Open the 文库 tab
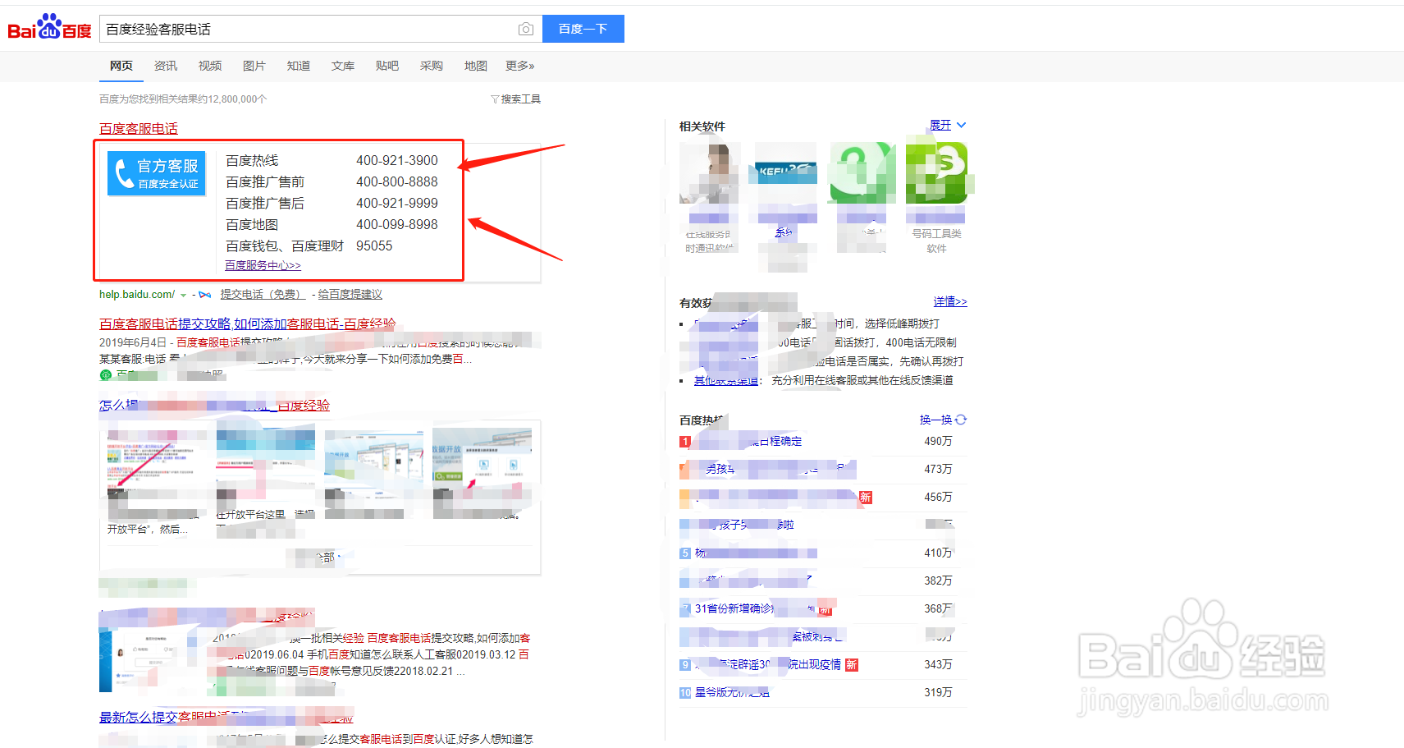 [343, 66]
